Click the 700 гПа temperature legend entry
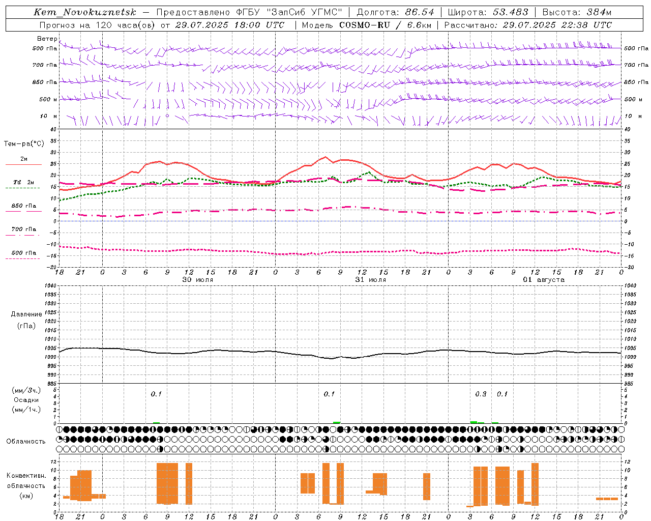 24,229
